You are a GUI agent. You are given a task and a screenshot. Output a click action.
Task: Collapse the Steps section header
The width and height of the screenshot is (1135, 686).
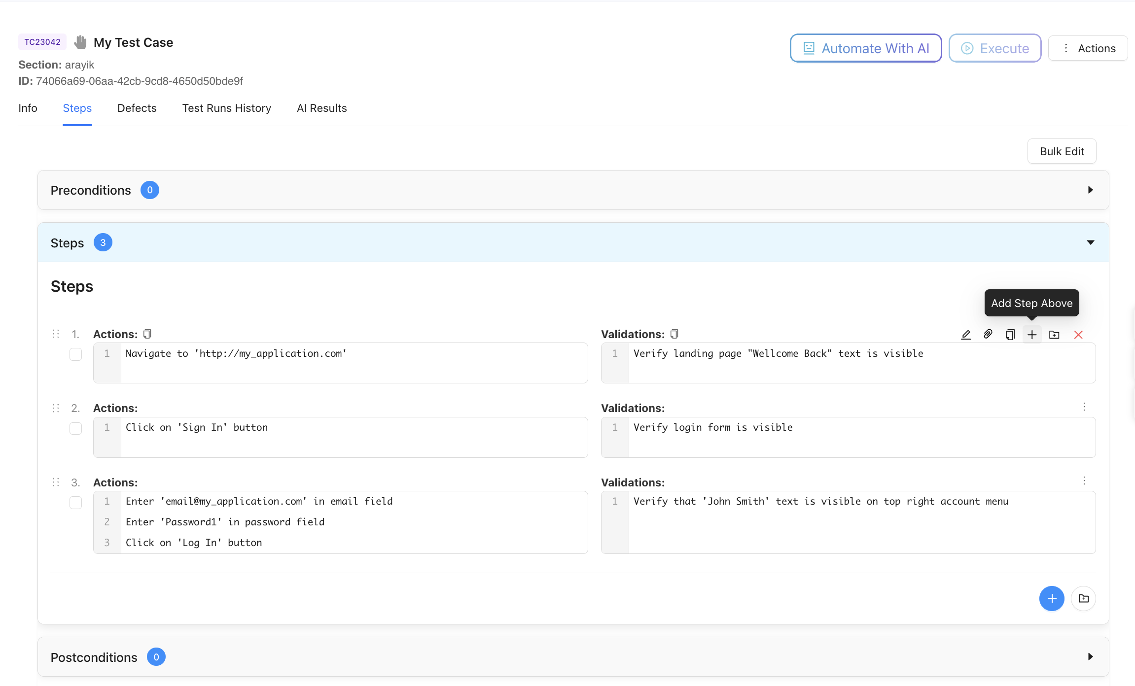1090,242
